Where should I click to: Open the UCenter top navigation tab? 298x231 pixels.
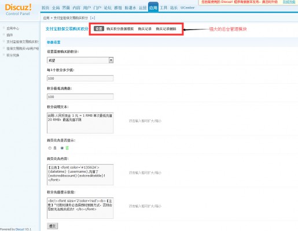187,8
